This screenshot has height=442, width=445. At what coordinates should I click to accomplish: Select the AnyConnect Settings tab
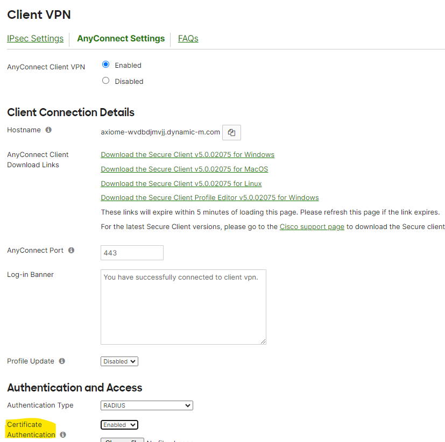(x=121, y=39)
